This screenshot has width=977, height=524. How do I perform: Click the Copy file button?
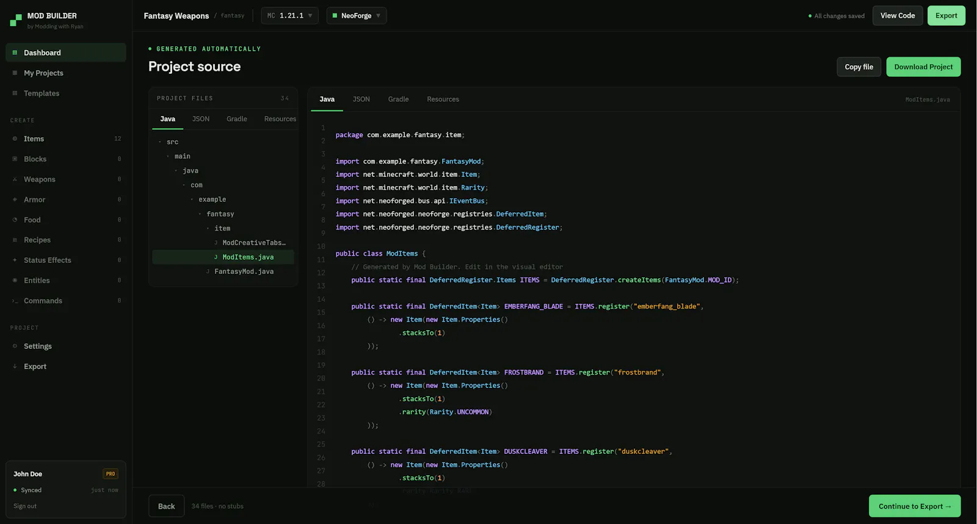(859, 67)
